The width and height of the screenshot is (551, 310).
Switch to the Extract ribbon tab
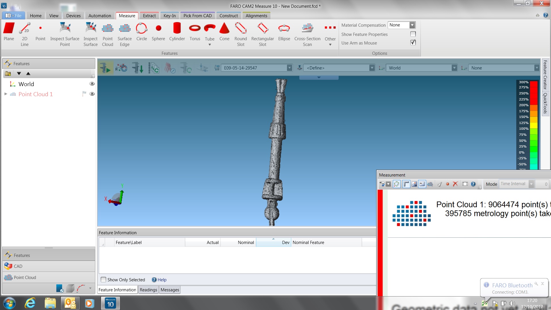149,16
